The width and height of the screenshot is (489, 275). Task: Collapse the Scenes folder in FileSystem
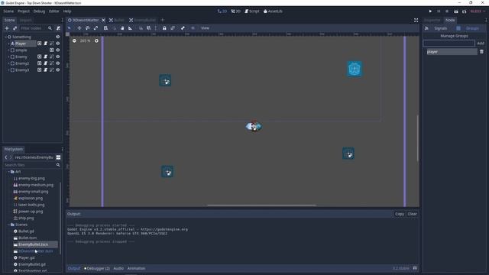tap(8, 225)
